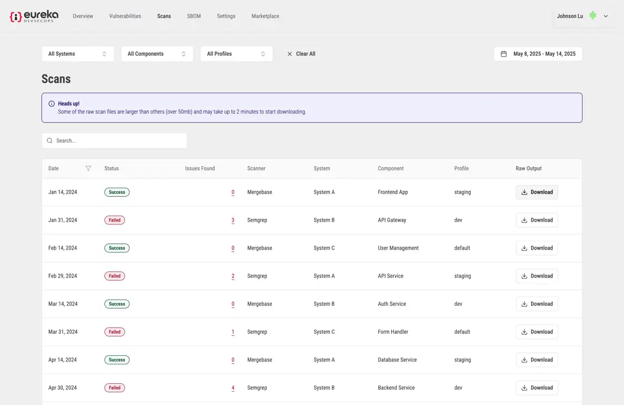Click into the Search input field
The image size is (624, 405).
pos(120,141)
